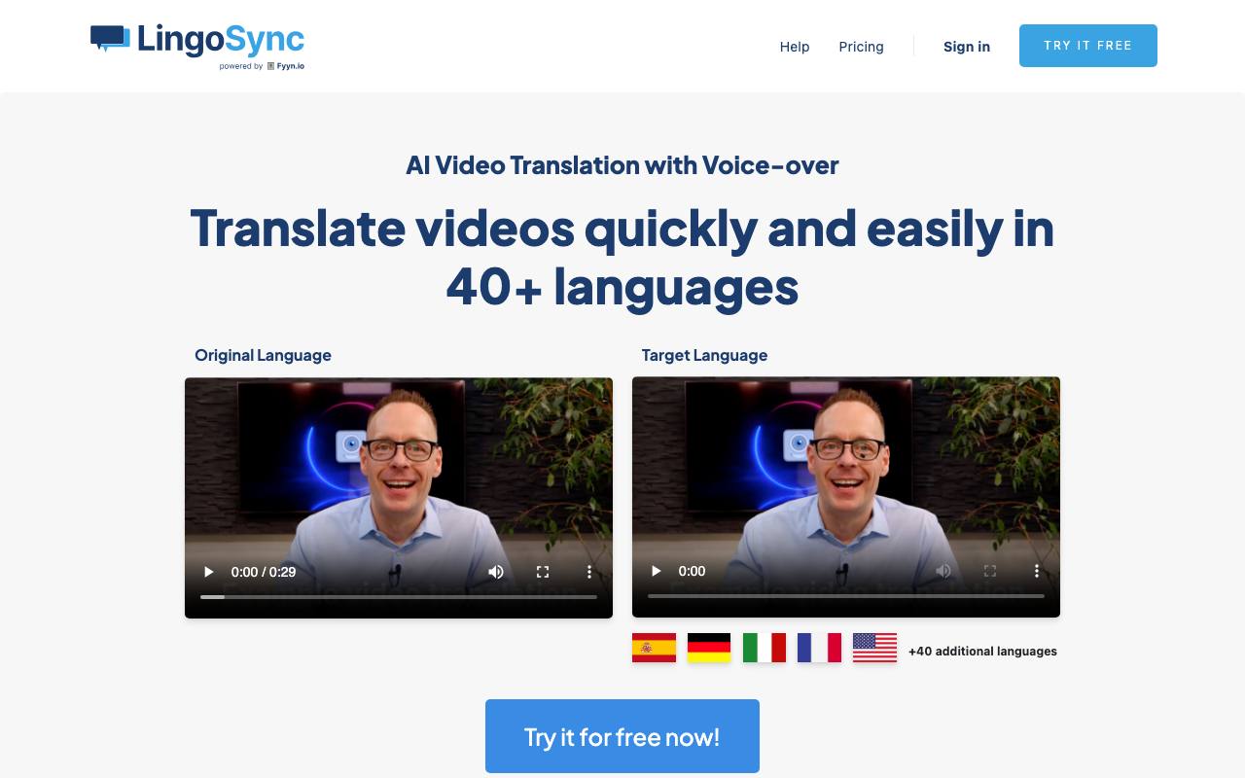
Task: Seek on Target Language video progress bar
Action: point(846,595)
